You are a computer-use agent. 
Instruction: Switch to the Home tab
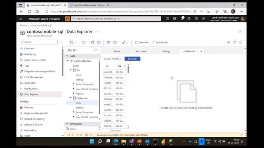(x=117, y=51)
